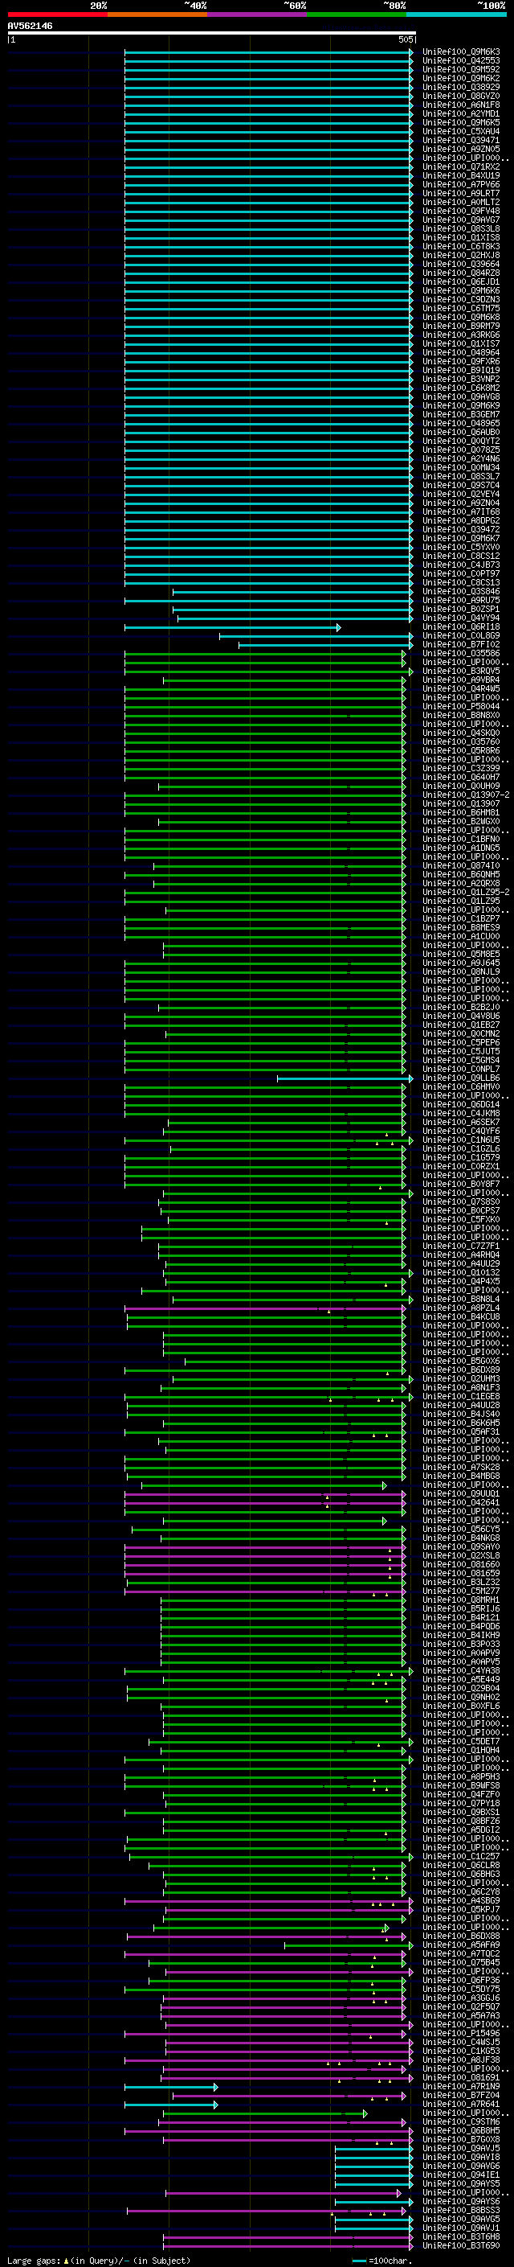The image size is (514, 2267).
Task: Select the AV562146 query name
Action: coord(30,26)
